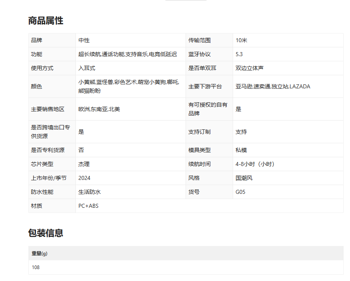350x281 pixels.
Task: Click the 模具类型 value 私模
Action: (x=241, y=150)
